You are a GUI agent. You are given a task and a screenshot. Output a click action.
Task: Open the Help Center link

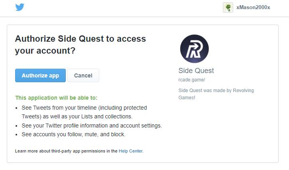[130, 151]
